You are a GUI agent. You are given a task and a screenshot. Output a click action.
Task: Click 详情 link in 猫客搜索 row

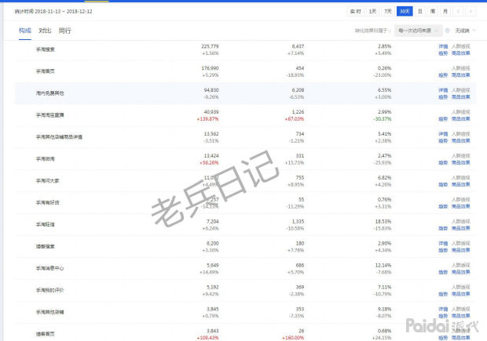[x=443, y=243]
